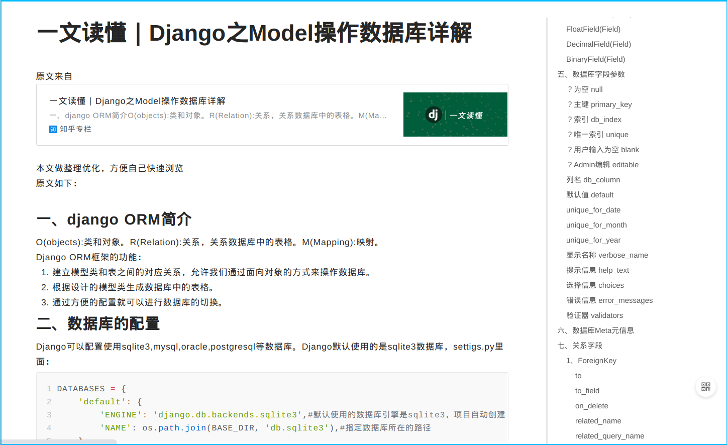Click the 知乎专栏 label in the link card
727x445 pixels.
click(70, 129)
